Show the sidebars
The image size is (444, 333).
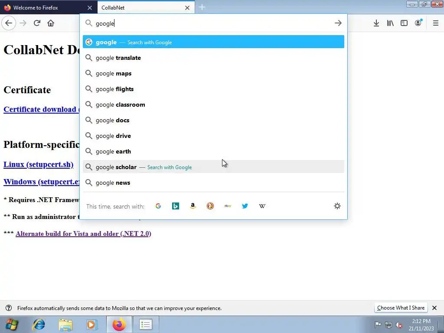click(404, 23)
